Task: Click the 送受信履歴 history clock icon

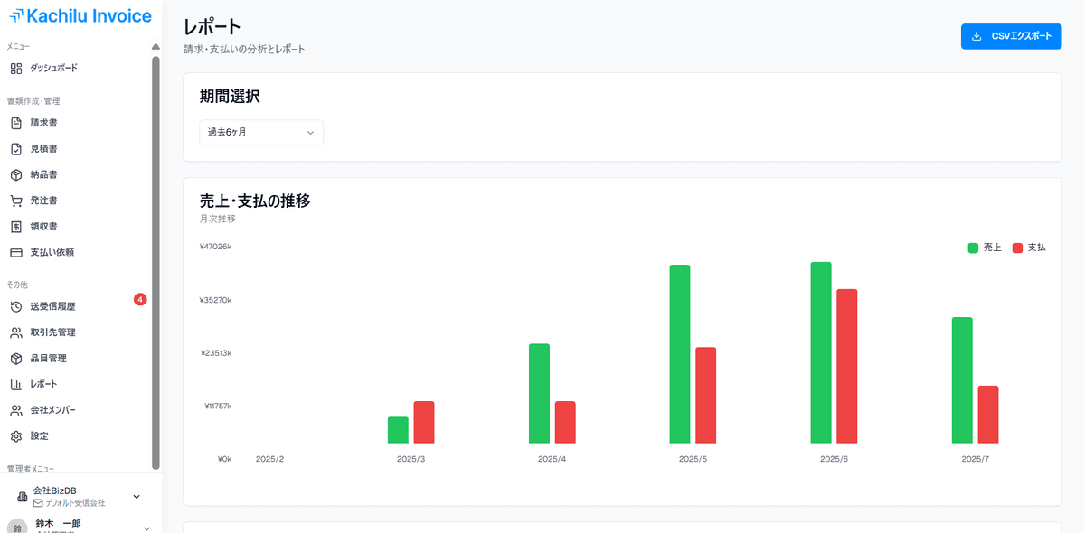Action: coord(16,307)
